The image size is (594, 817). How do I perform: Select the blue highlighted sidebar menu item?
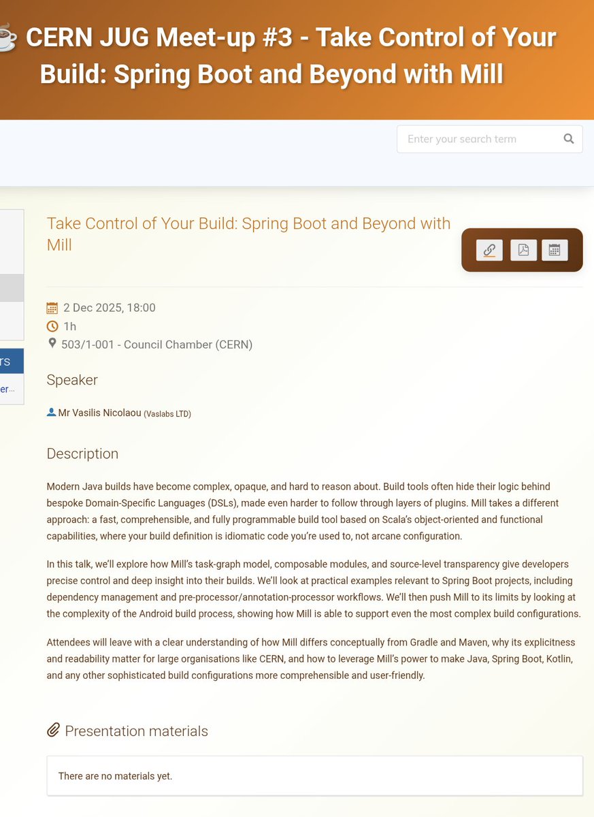click(12, 362)
